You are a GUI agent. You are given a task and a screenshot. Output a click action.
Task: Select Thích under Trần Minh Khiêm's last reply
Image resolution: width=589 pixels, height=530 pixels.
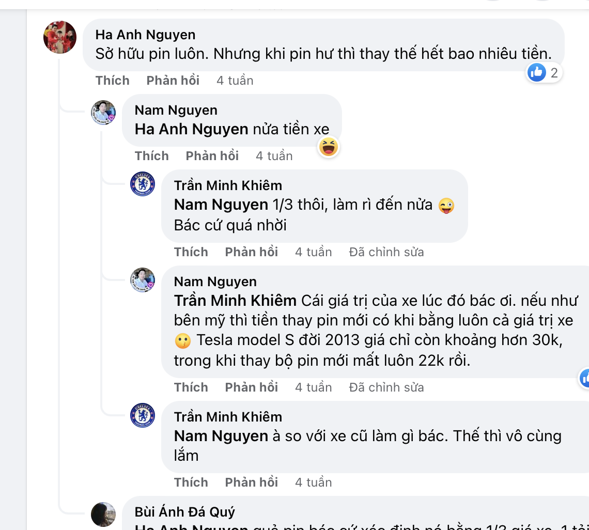tap(191, 482)
